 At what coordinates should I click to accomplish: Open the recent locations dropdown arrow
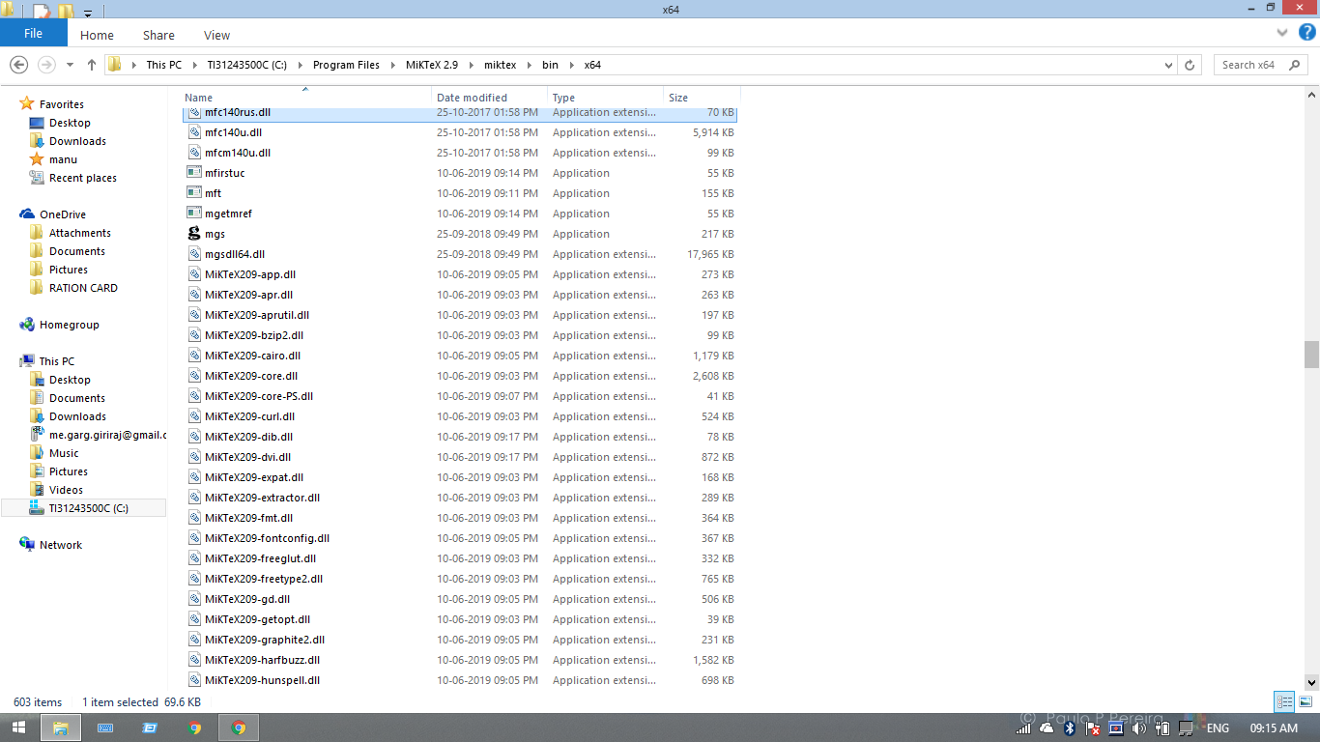tap(70, 65)
